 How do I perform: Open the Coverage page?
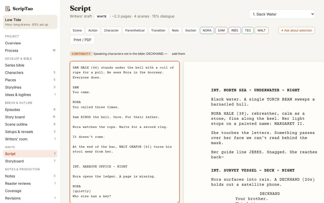(x=30, y=191)
